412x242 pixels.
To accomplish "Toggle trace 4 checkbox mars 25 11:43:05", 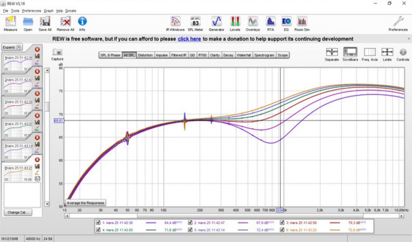I will (x=99, y=231).
